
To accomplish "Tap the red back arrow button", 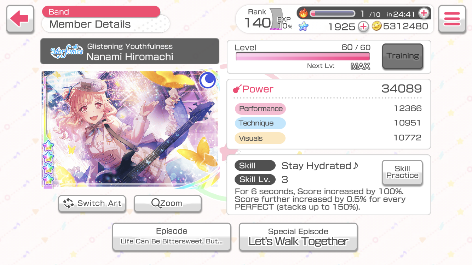I will (x=20, y=19).
